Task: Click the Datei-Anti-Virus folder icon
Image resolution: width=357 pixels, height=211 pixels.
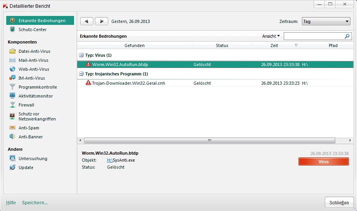Action: click(x=12, y=51)
